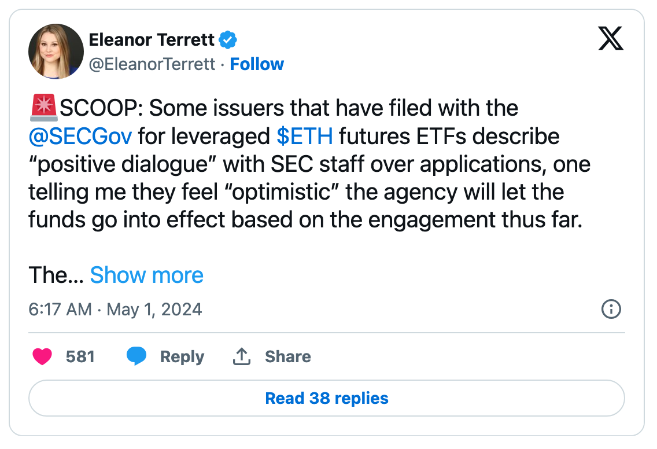Open Eleanor Terrett's profile photo

(x=56, y=51)
